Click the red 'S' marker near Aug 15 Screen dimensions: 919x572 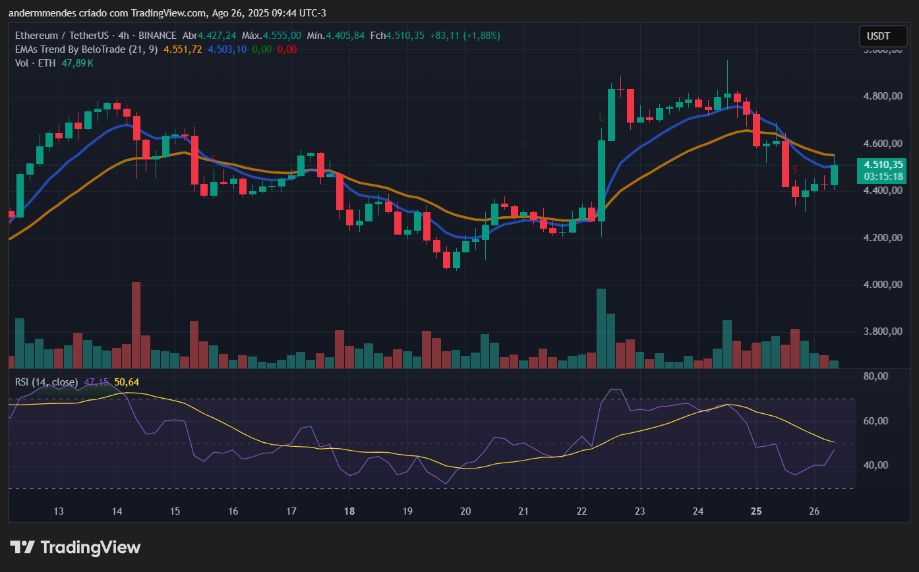(x=213, y=159)
